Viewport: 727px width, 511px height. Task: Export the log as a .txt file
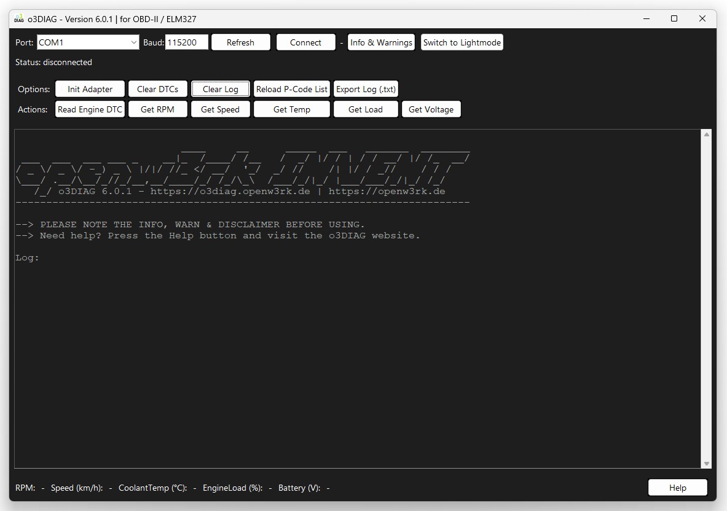click(366, 88)
